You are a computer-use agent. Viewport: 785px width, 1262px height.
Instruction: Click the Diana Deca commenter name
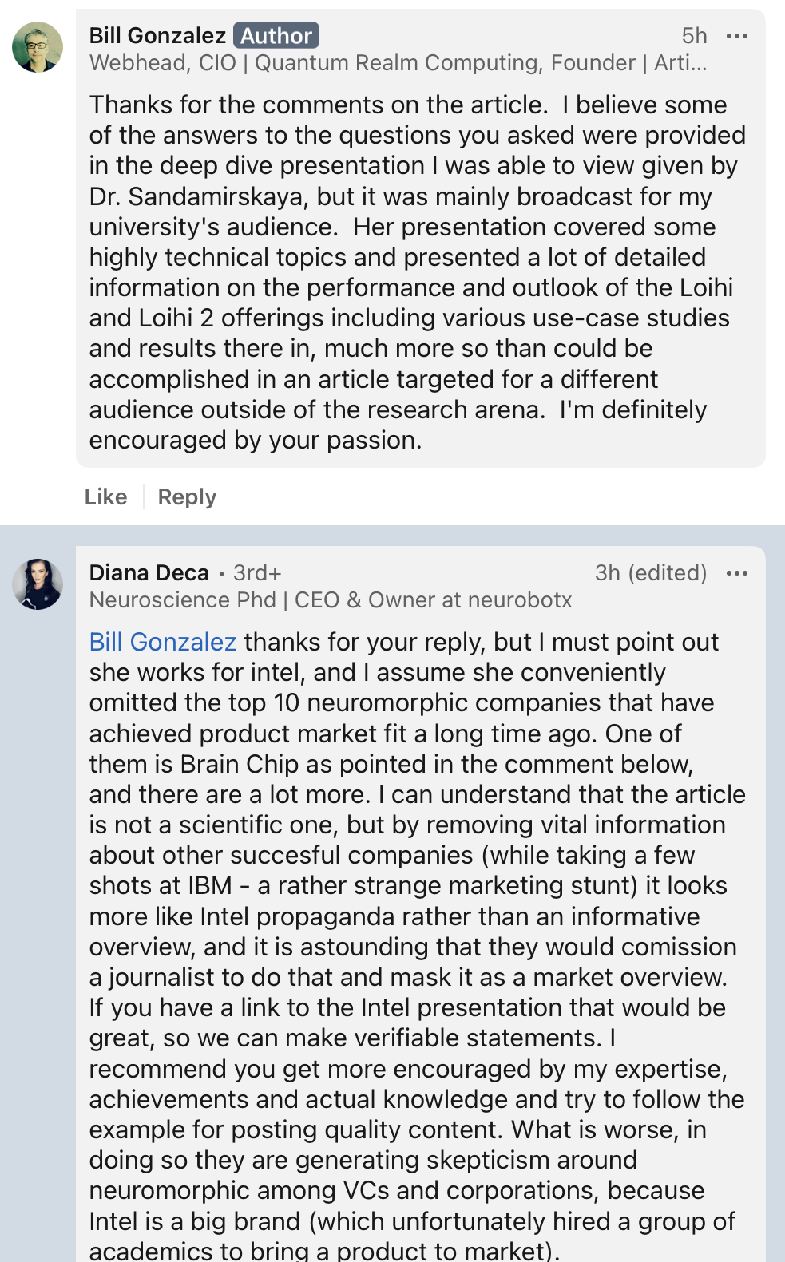[x=149, y=573]
